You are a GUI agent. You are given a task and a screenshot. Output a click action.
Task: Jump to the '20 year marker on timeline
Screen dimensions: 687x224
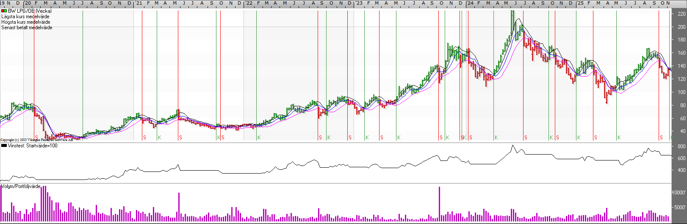coord(28,3)
